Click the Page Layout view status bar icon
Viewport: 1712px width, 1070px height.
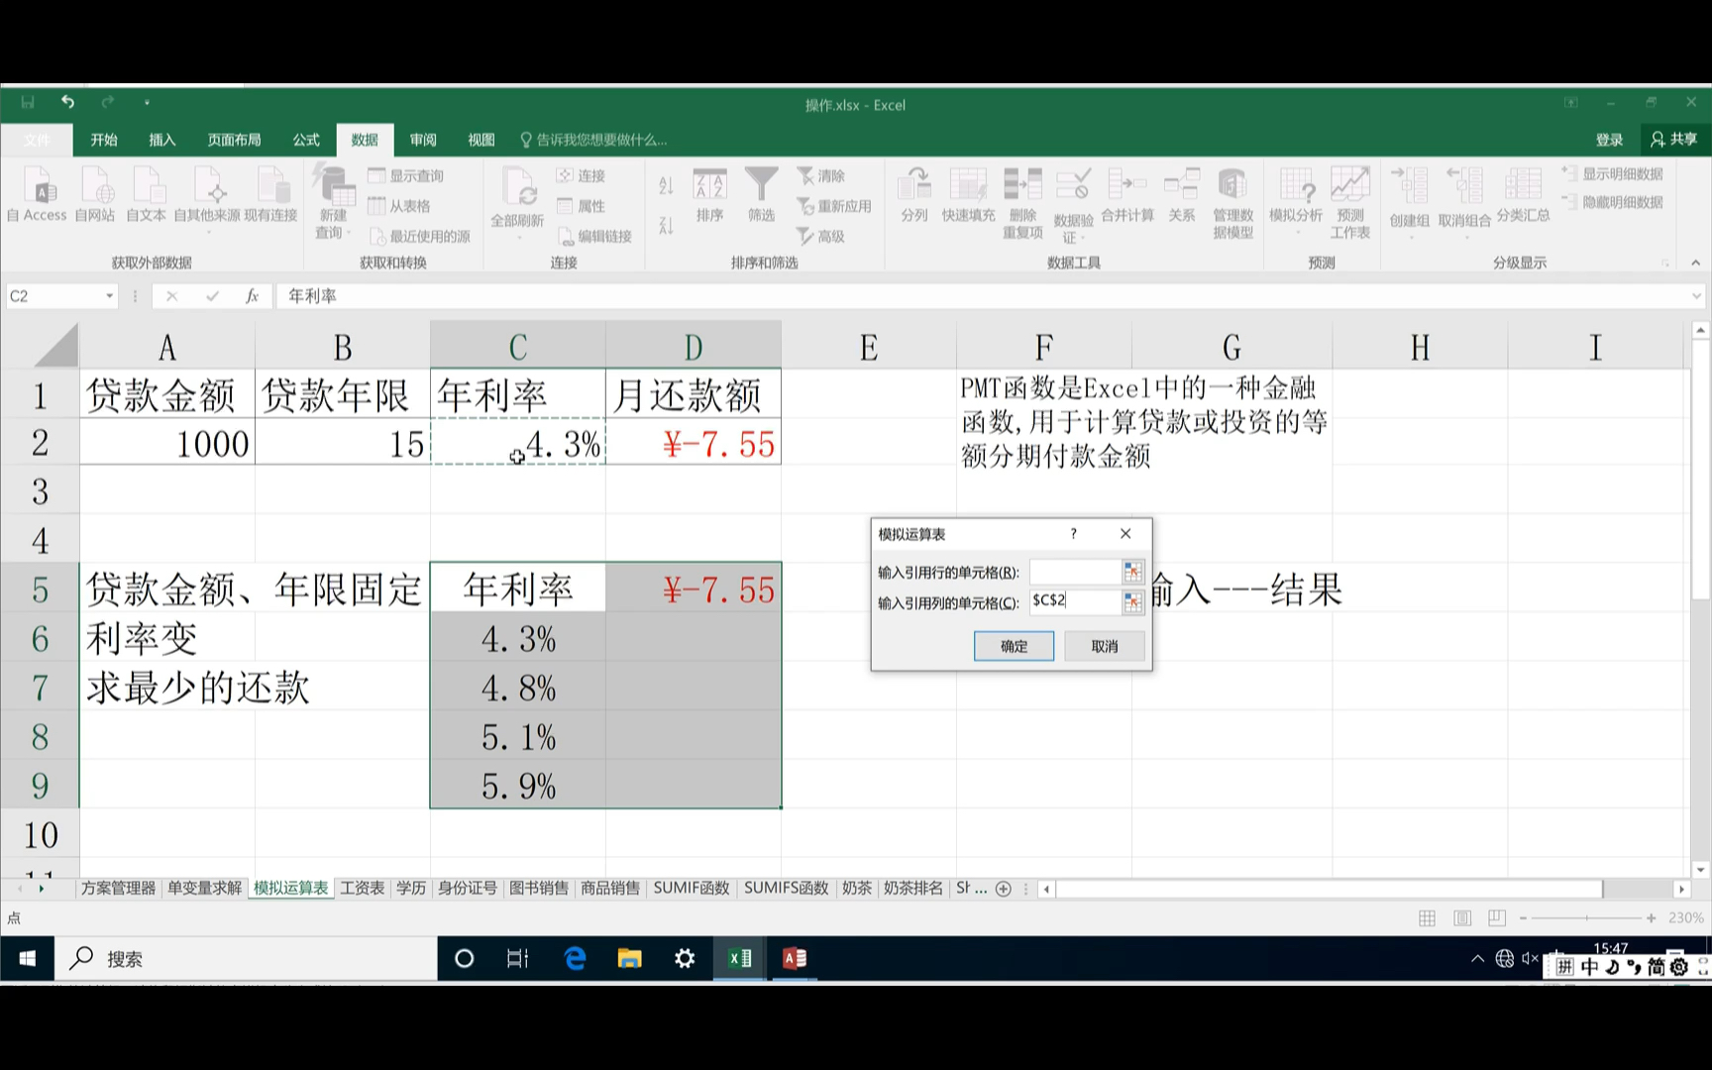pos(1462,918)
